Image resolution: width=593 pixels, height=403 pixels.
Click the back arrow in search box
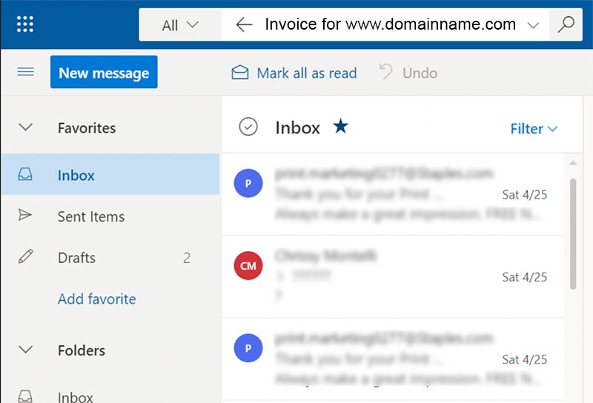(244, 24)
